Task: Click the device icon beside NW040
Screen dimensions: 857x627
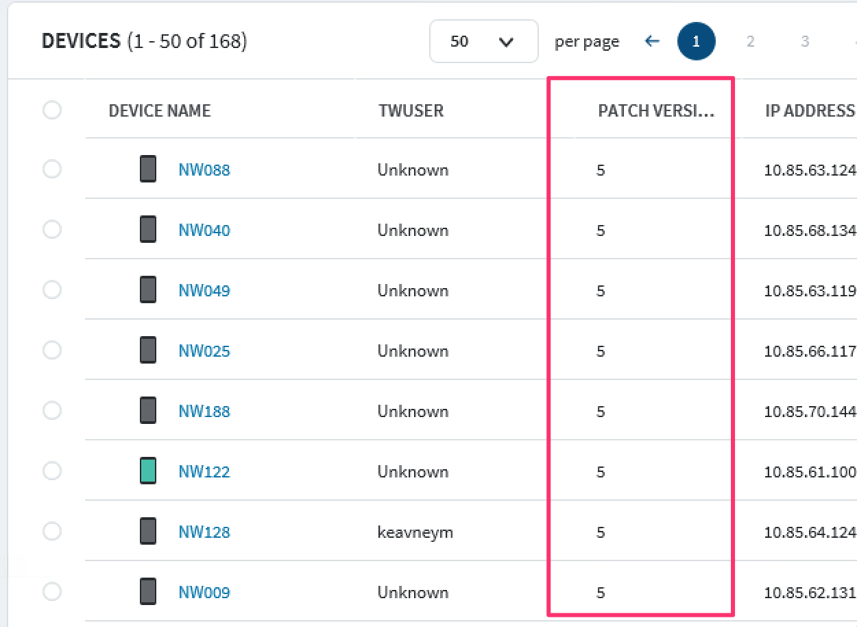Action: pos(148,229)
